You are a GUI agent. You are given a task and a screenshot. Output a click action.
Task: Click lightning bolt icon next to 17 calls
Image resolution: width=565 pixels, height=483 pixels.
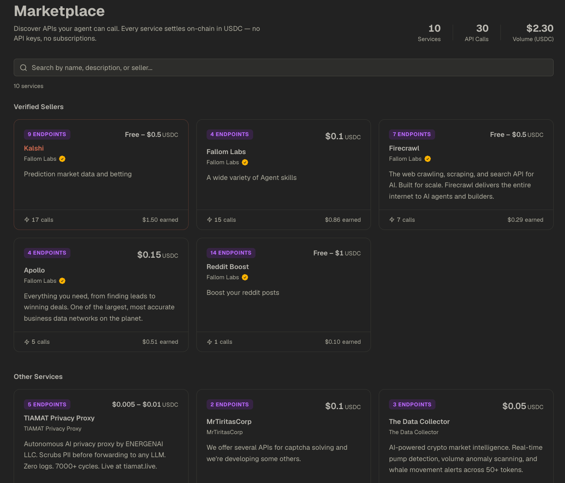pyautogui.click(x=27, y=220)
